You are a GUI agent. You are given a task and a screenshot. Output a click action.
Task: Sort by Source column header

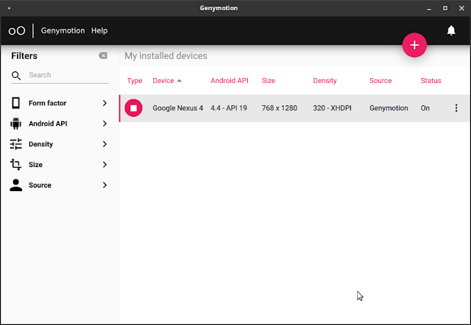tap(380, 81)
